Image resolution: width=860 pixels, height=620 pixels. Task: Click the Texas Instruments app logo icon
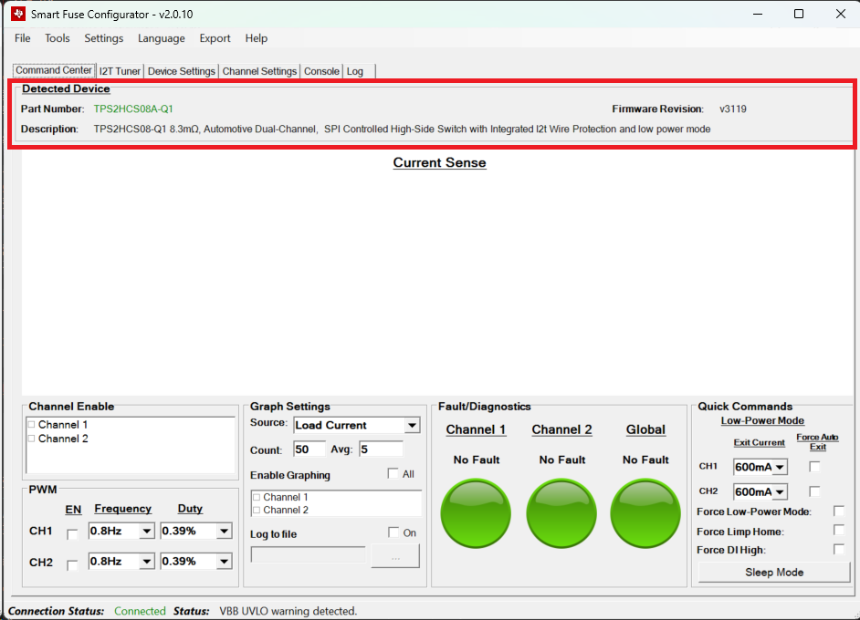17,15
